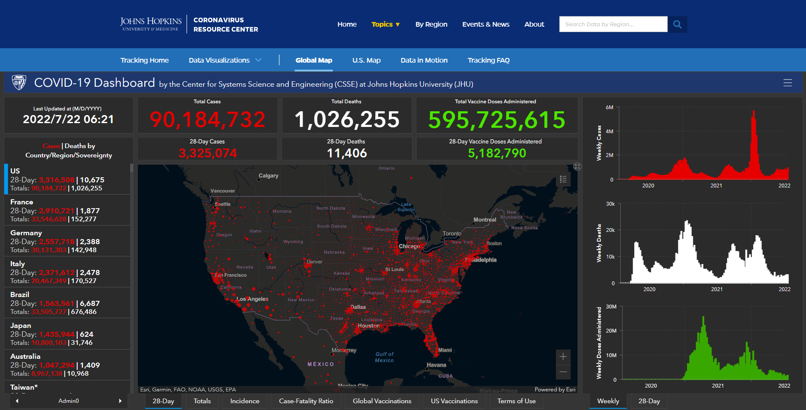Click the Johns Hopkins shield logo
Viewport: 806px width, 410px height.
[x=19, y=83]
